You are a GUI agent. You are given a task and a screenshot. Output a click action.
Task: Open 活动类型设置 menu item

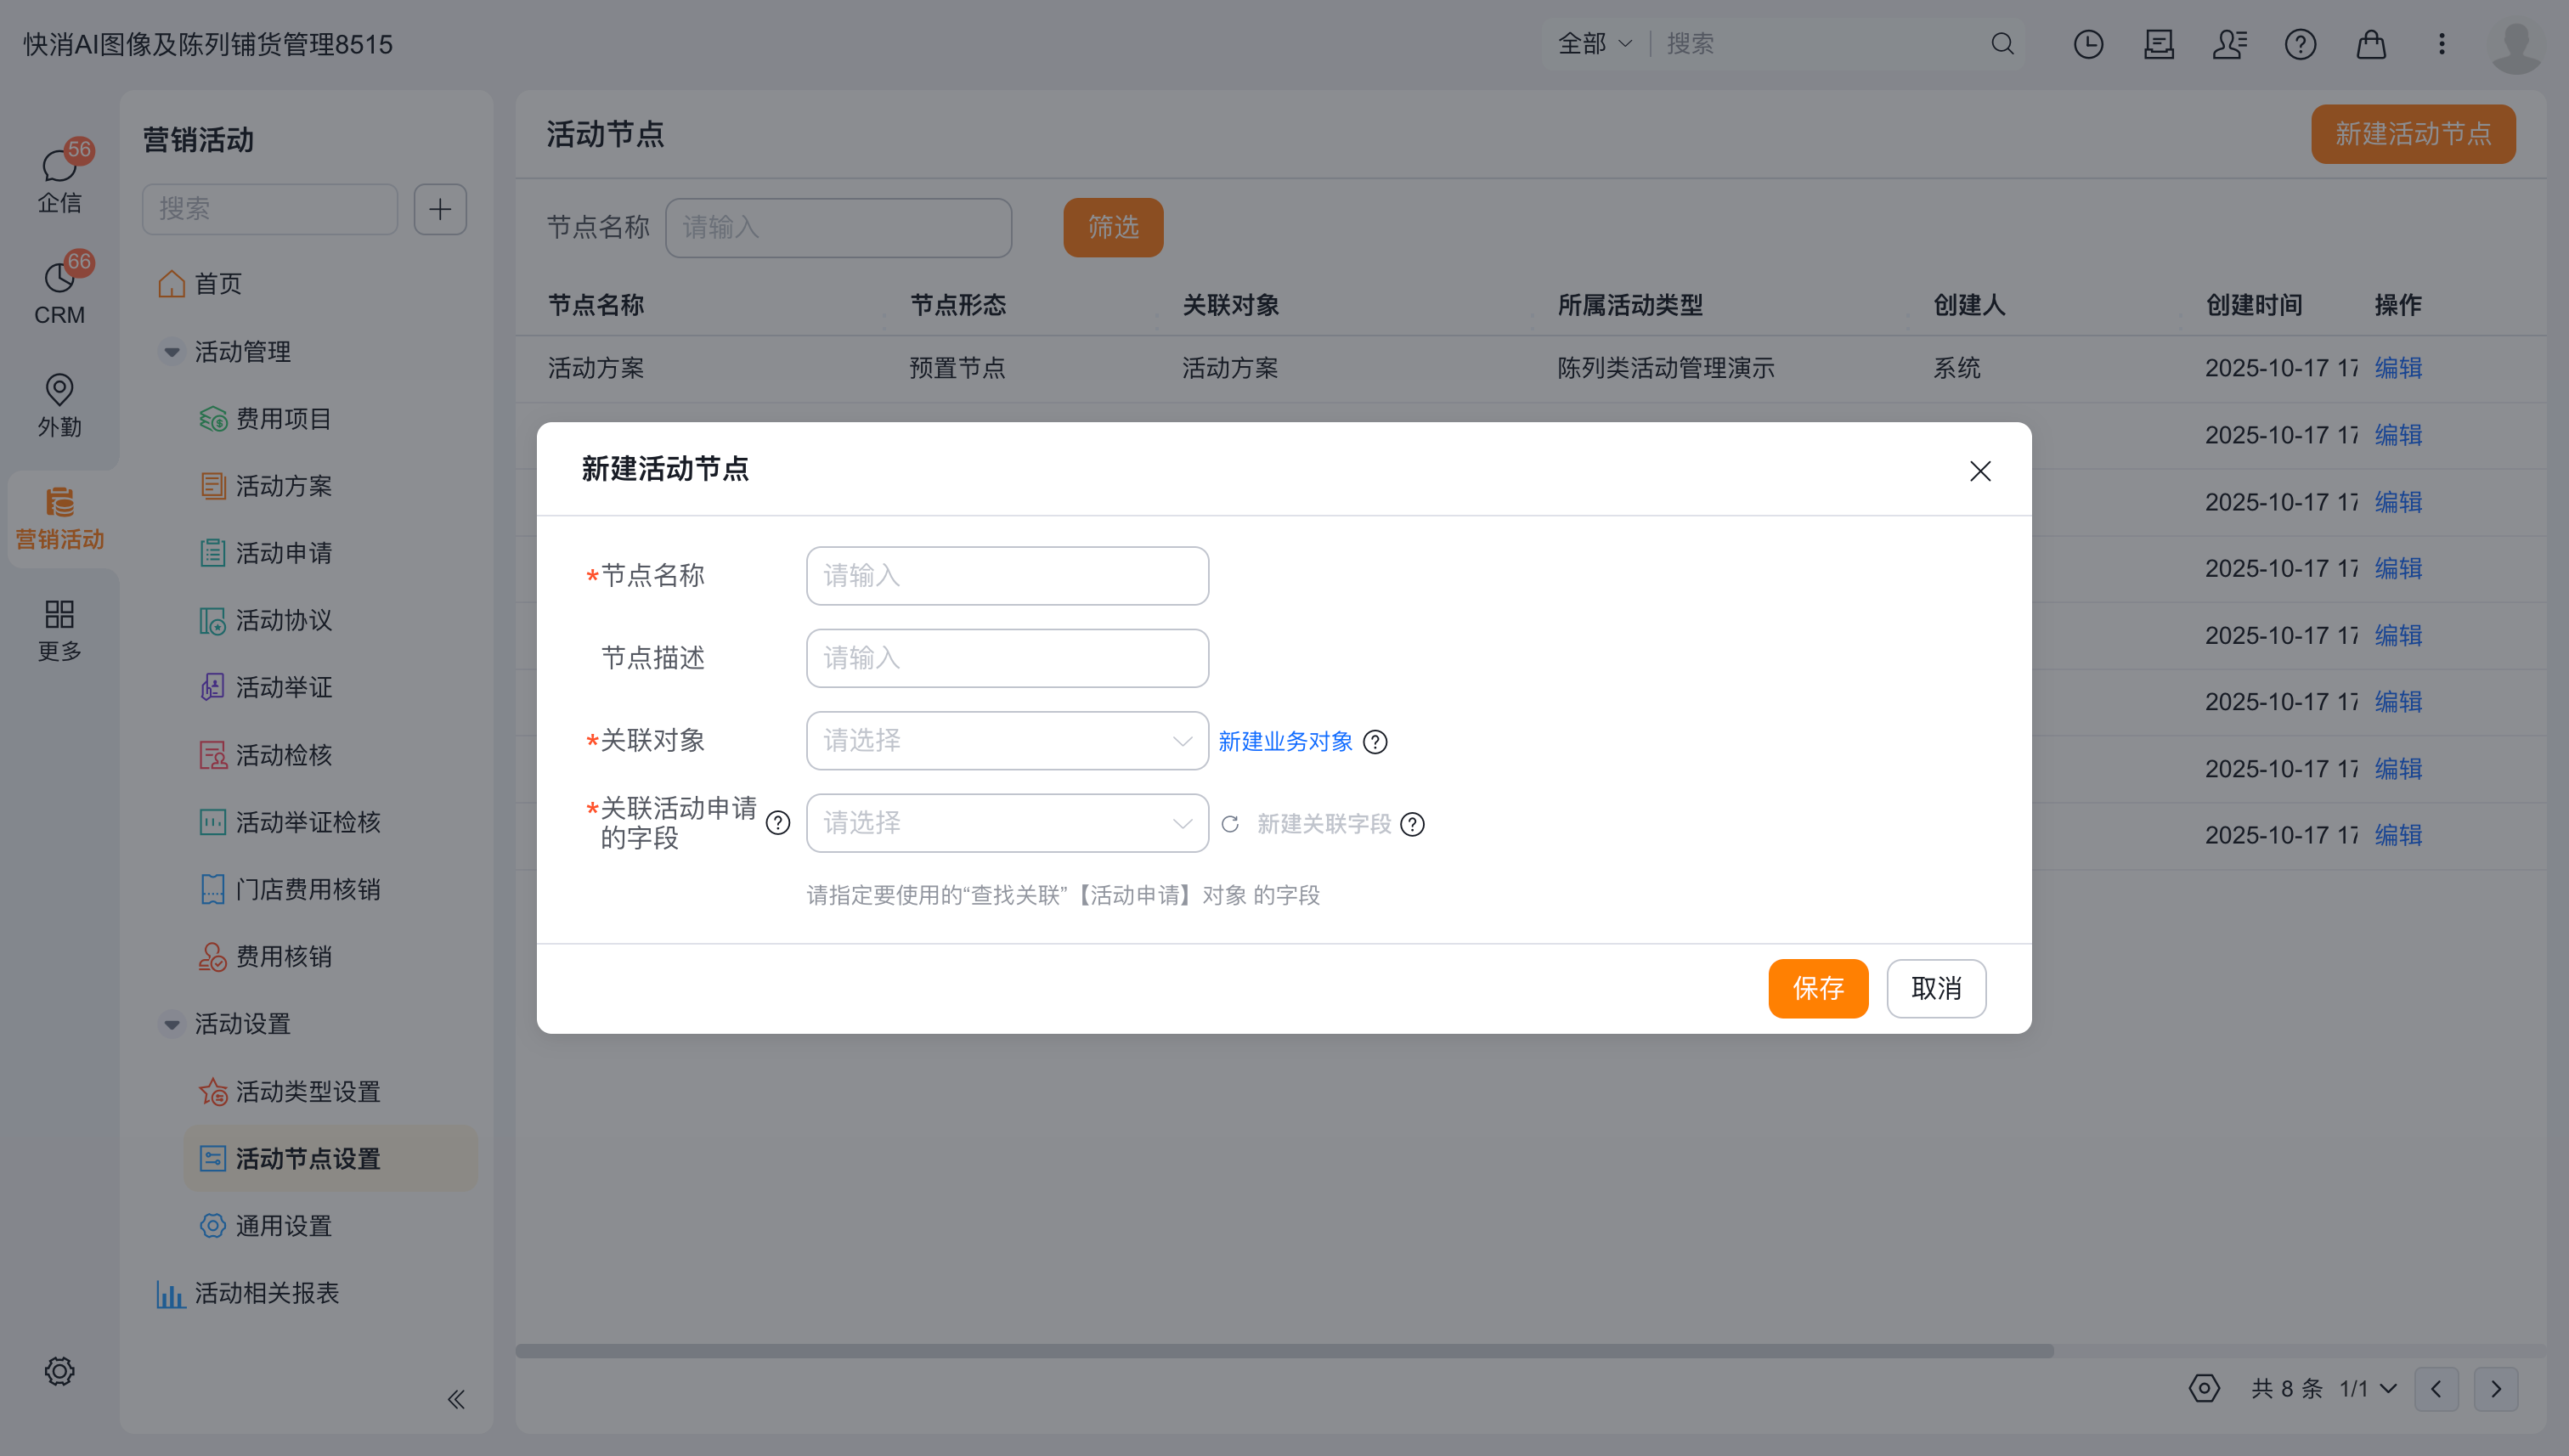[290, 1091]
